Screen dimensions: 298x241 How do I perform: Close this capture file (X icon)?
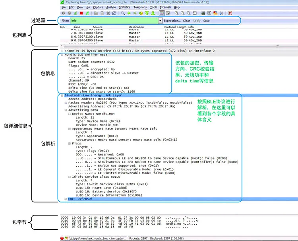click(x=108, y=13)
